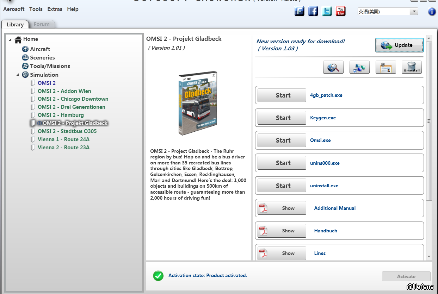This screenshot has width=438, height=294.
Task: Click the 4gb_patch.exe file name
Action: (x=326, y=95)
